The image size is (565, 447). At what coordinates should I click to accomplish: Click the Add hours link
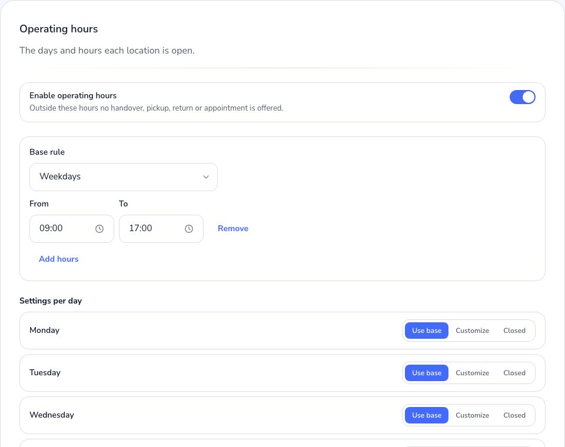(x=59, y=259)
